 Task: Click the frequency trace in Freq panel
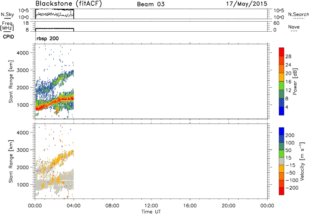coord(54,29)
